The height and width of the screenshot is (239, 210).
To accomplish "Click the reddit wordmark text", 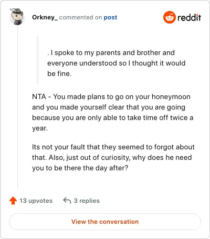I will pos(189,17).
